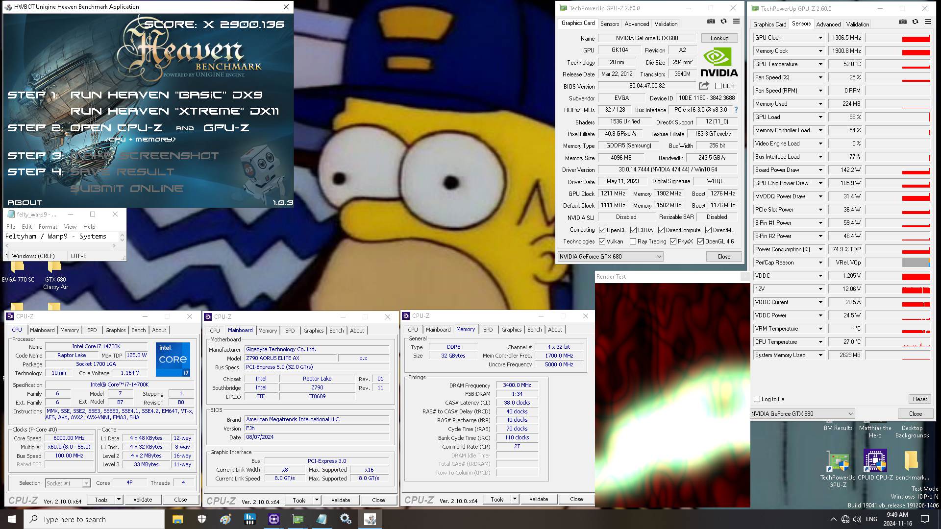Open the Socket #1 selection dropdown in CPU-Z
941x529 pixels.
click(x=68, y=483)
